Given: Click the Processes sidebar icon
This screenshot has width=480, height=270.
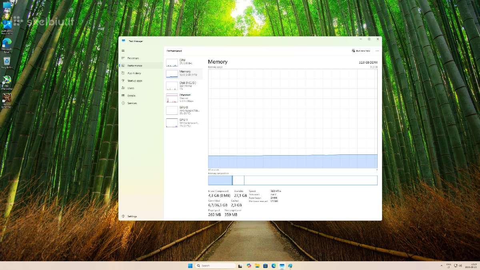Looking at the screenshot, I should pyautogui.click(x=123, y=58).
